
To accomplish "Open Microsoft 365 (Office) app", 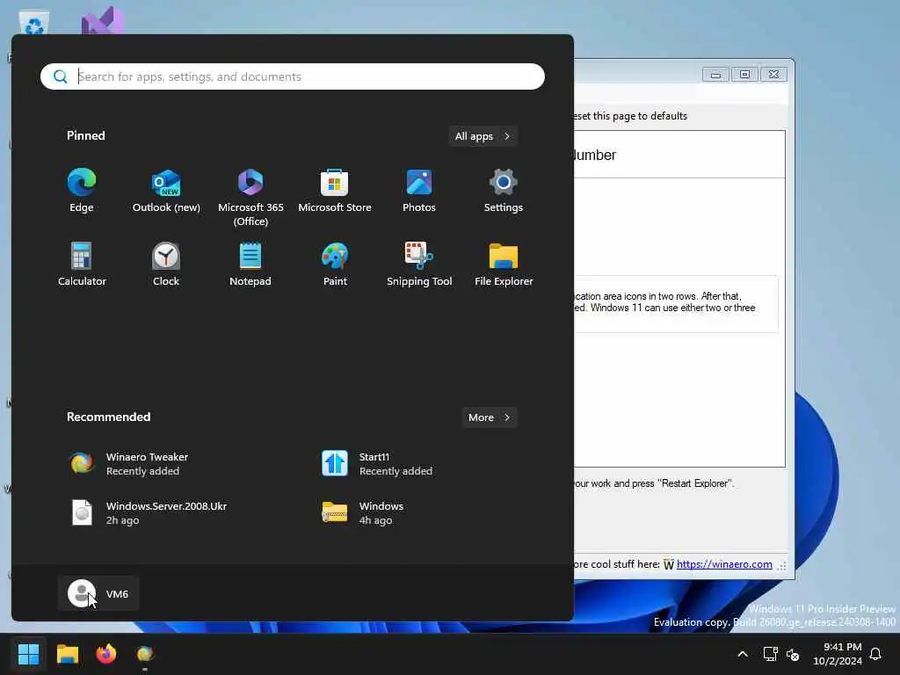I will 250,198.
